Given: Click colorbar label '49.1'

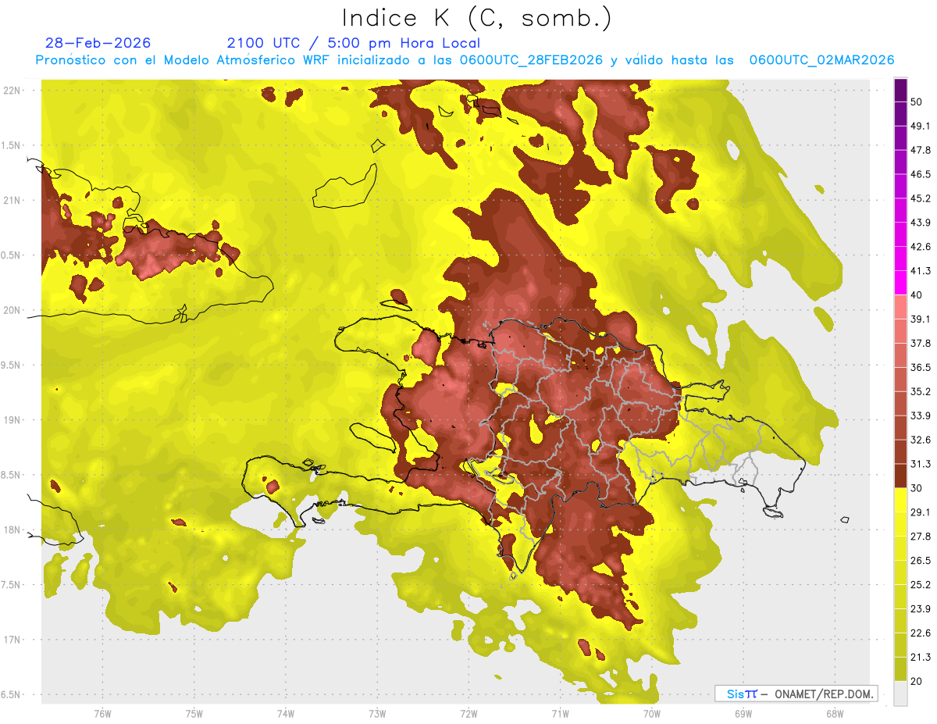Looking at the screenshot, I should click(x=921, y=126).
